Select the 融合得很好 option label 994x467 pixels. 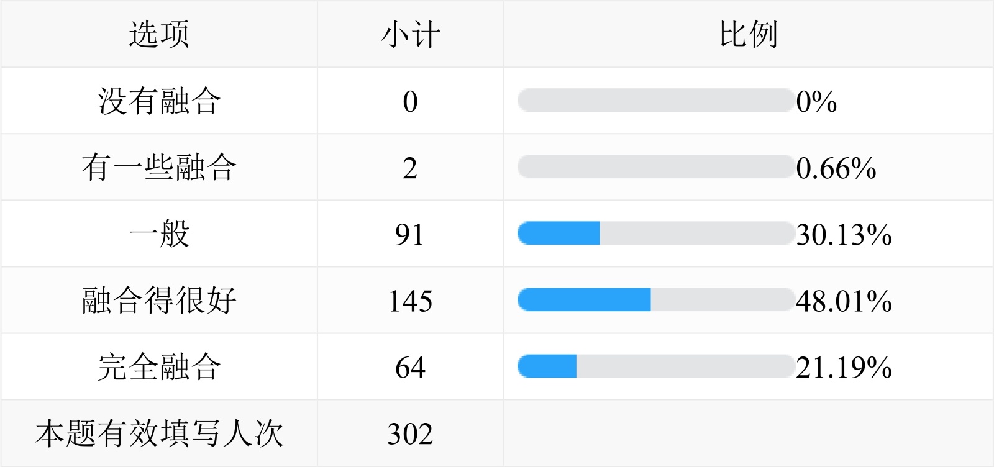pyautogui.click(x=159, y=301)
